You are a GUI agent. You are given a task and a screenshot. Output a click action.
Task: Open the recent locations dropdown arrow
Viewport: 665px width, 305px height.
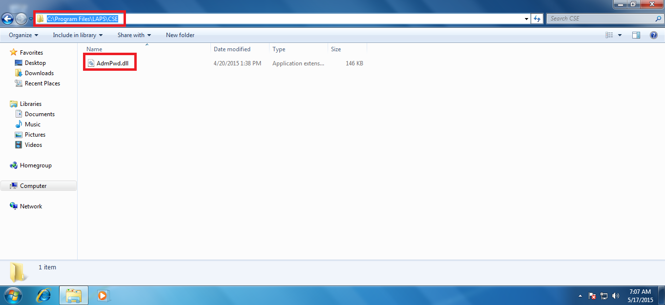[x=31, y=19]
